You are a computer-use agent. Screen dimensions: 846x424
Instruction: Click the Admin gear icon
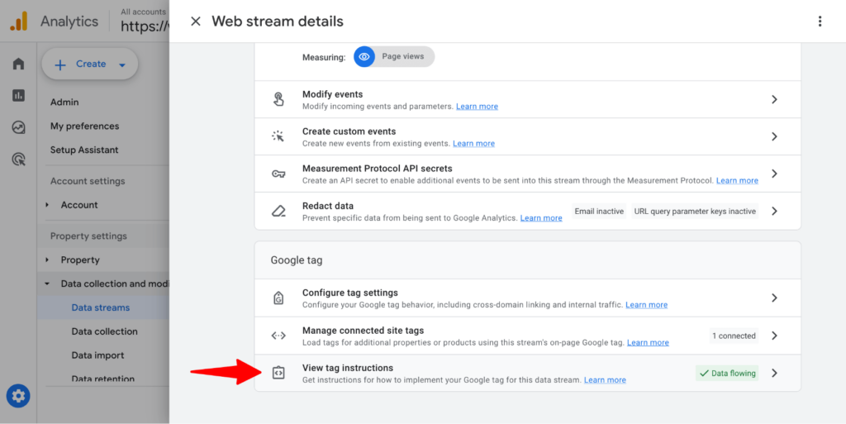18,396
